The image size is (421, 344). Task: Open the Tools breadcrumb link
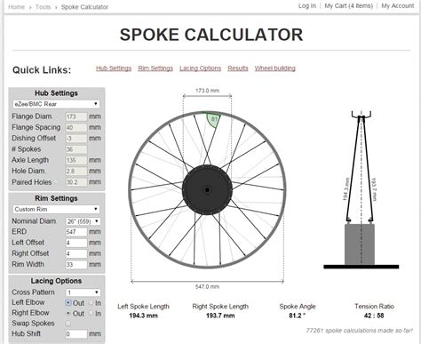43,7
